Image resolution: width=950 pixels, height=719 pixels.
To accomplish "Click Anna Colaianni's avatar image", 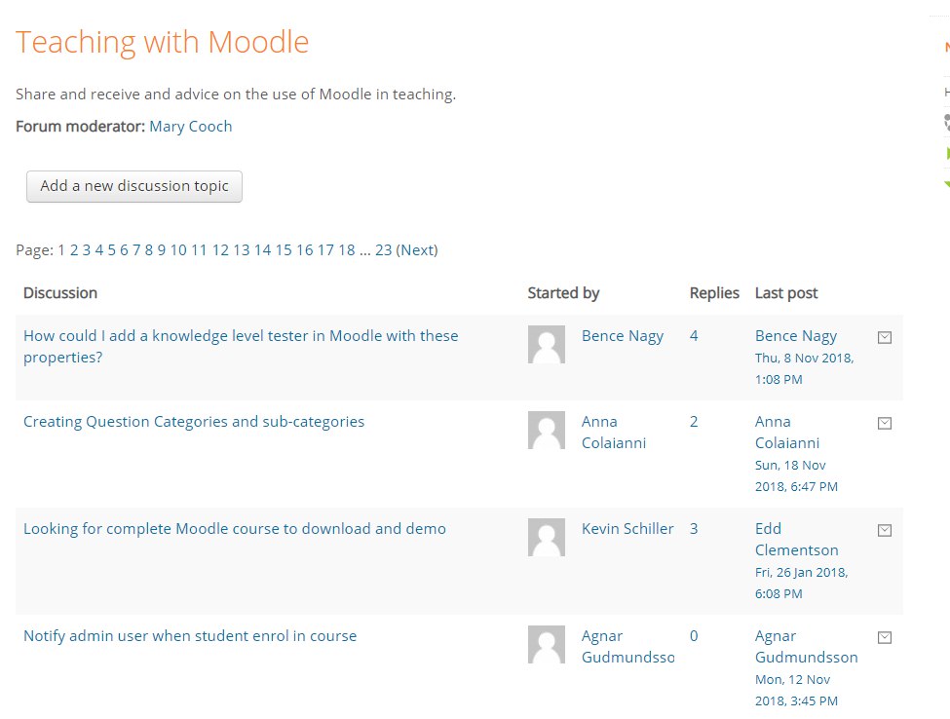I will [x=547, y=430].
